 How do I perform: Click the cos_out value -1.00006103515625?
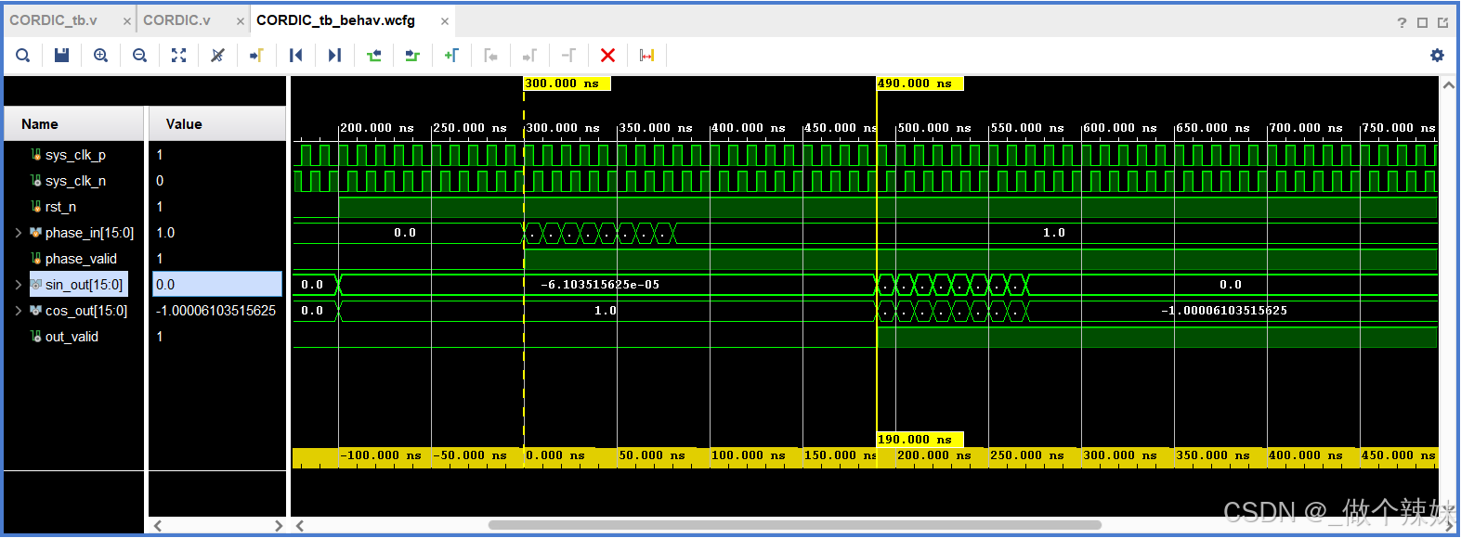[215, 311]
